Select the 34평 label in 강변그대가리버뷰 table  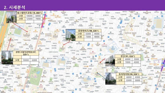(17, 60)
